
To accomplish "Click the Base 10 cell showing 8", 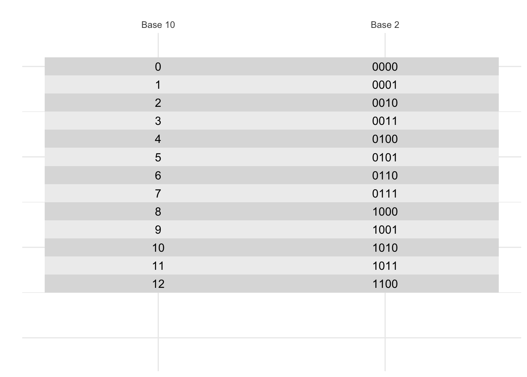I will point(158,212).
